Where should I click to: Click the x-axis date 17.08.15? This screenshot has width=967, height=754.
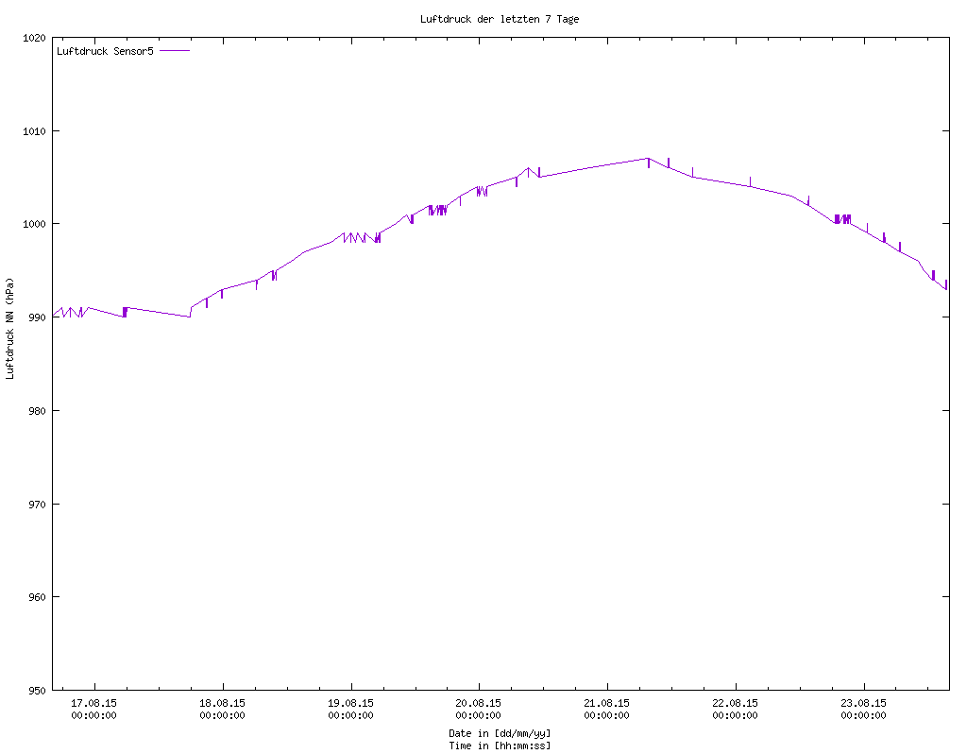(93, 703)
